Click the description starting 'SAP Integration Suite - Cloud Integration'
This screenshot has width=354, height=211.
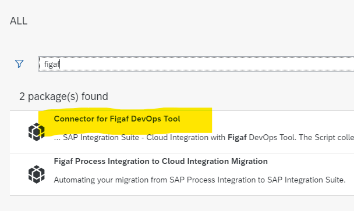[204, 137]
